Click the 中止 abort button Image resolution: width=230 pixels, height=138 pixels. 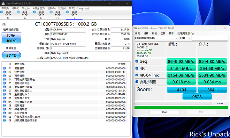201,112
